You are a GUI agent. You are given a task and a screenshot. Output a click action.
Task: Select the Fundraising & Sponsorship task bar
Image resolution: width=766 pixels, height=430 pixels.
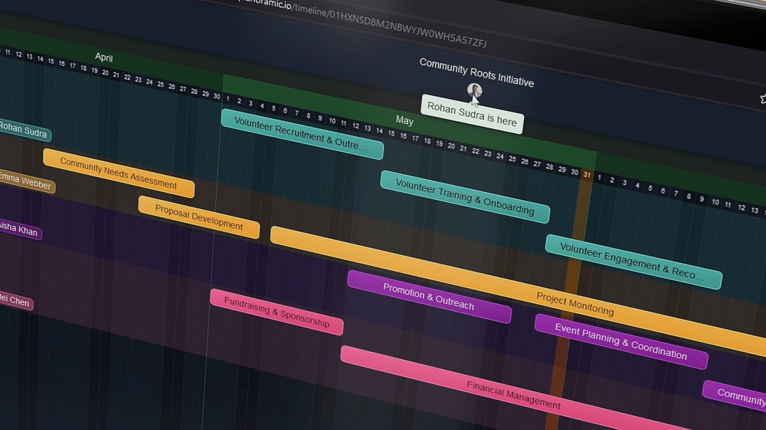[276, 312]
